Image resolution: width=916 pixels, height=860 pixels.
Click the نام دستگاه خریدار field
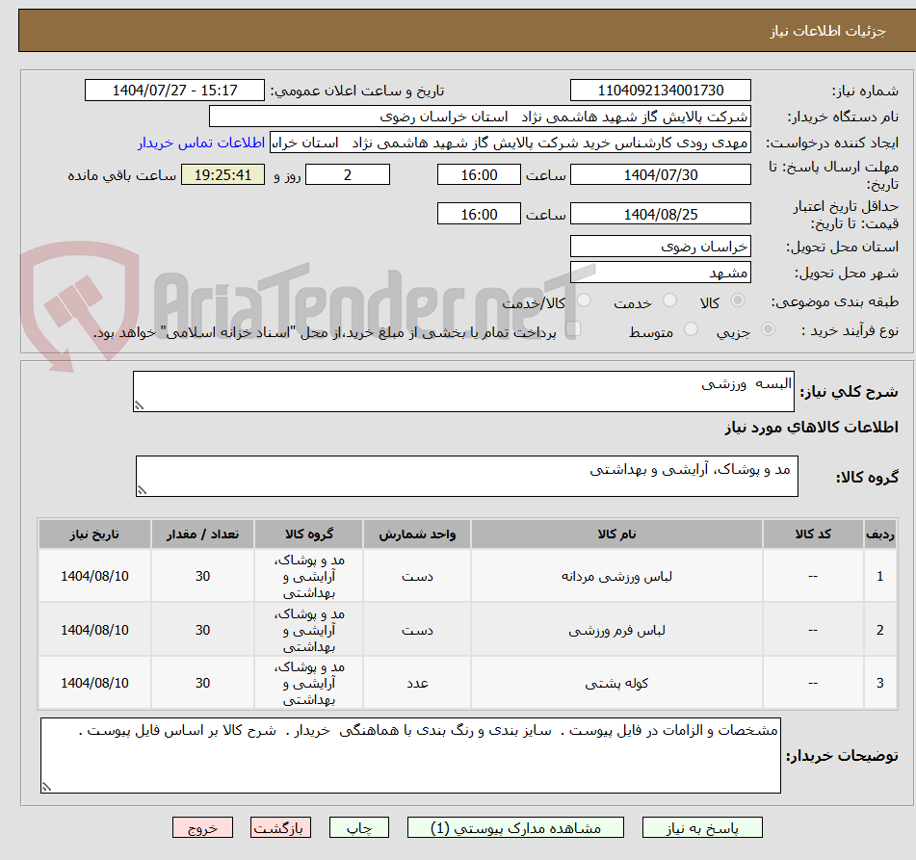pyautogui.click(x=480, y=117)
